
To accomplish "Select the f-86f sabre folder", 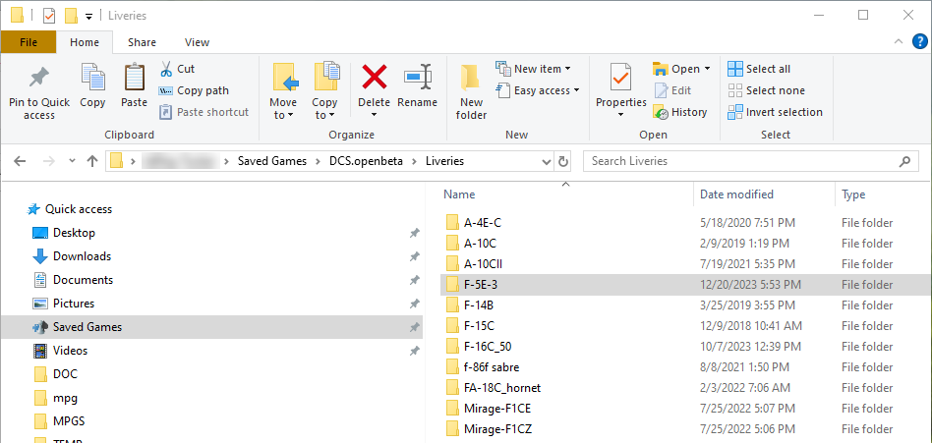I will [492, 367].
